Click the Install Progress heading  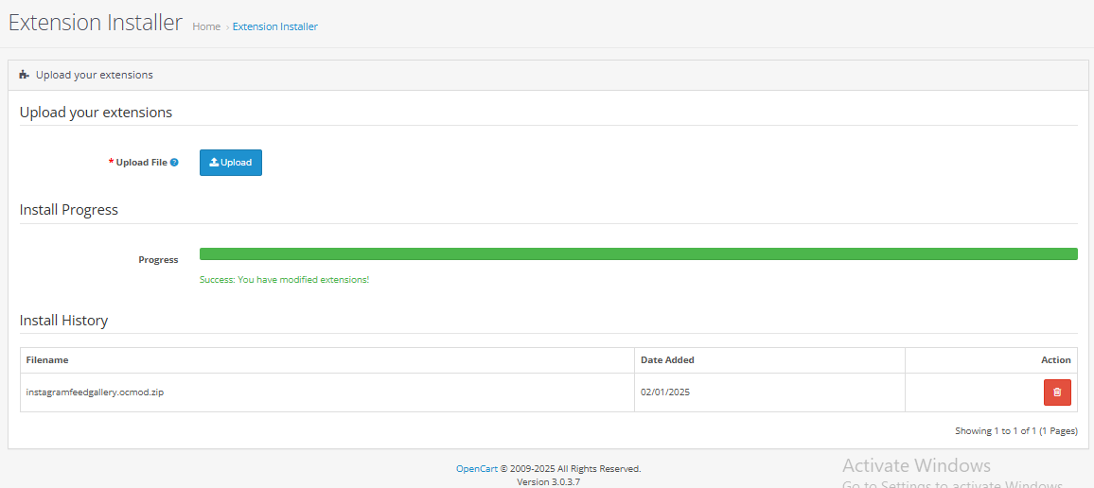coord(68,210)
